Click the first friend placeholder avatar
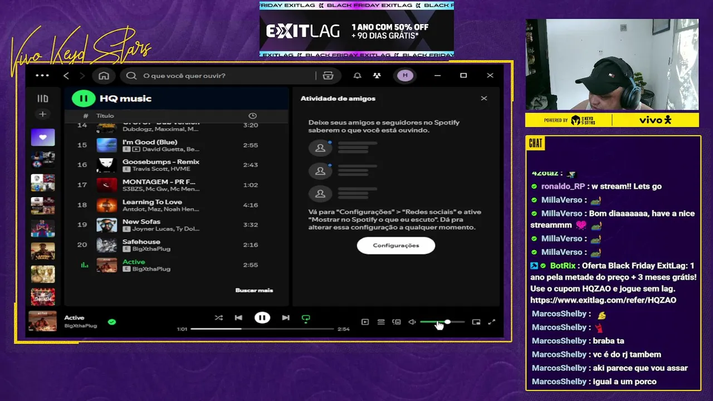Viewport: 713px width, 401px height. (320, 148)
